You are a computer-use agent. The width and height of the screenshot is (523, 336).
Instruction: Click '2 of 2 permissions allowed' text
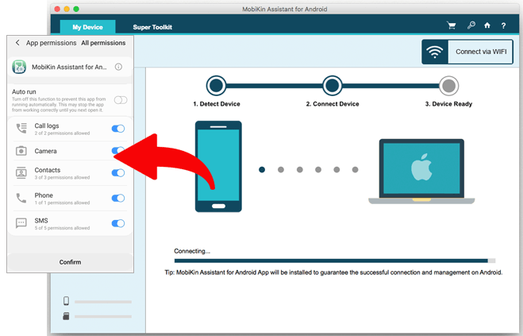click(x=63, y=133)
